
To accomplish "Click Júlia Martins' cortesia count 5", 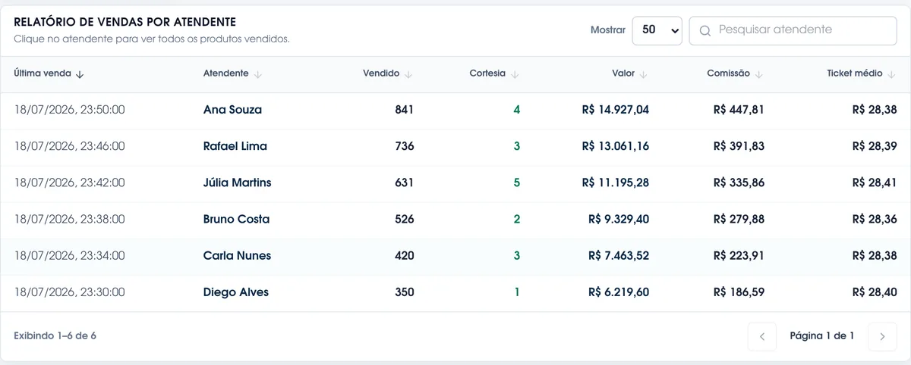I will [x=517, y=182].
